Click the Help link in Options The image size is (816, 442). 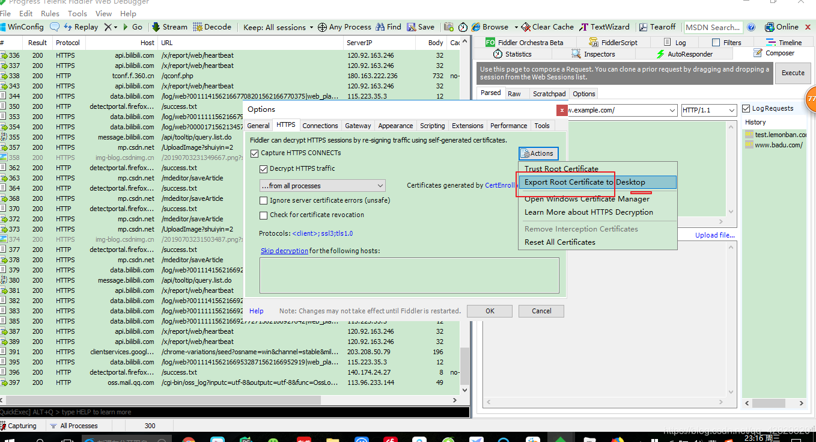click(257, 311)
